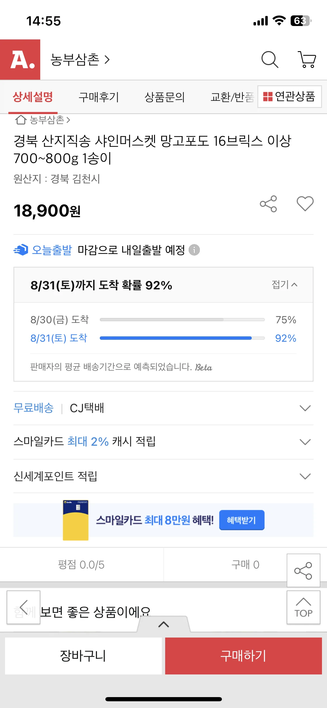Screen dimensions: 327x708
Task: Expand the 스마일카드 캐시 적립 row
Action: (x=305, y=442)
